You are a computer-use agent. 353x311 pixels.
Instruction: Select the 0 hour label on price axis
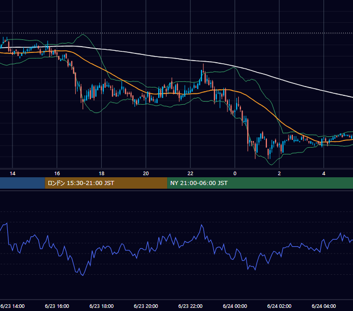[235, 174]
